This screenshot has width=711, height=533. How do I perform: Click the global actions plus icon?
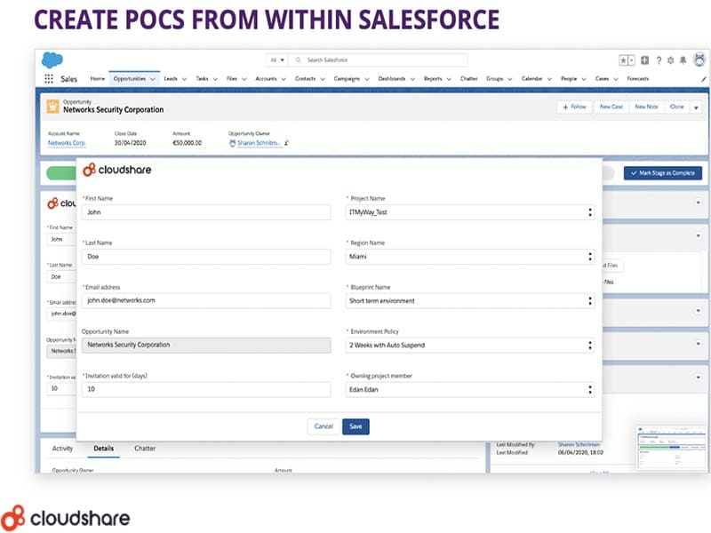click(x=644, y=60)
